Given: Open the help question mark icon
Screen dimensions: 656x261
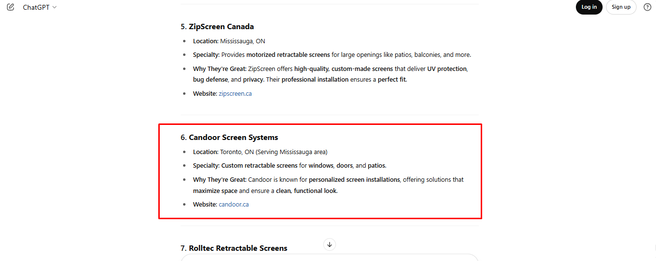Looking at the screenshot, I should tap(647, 7).
